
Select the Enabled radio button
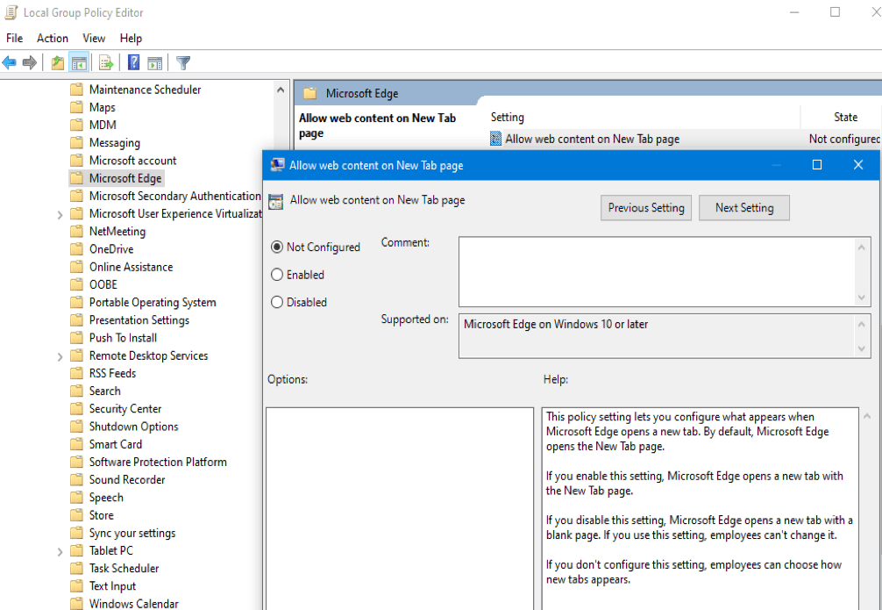277,275
